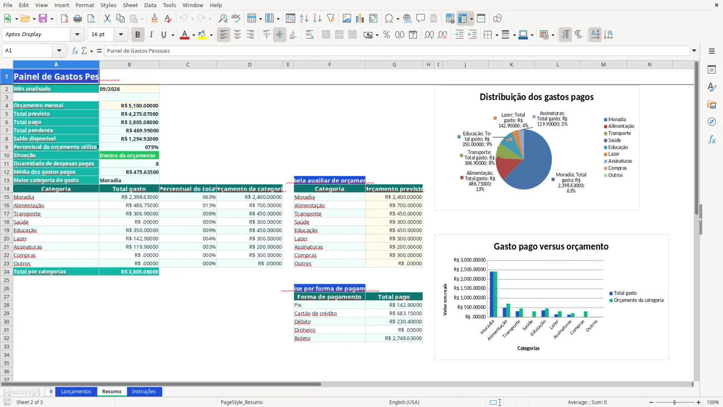Toggle Center Vertically alignment
The height and width of the screenshot is (407, 723).
[280, 35]
